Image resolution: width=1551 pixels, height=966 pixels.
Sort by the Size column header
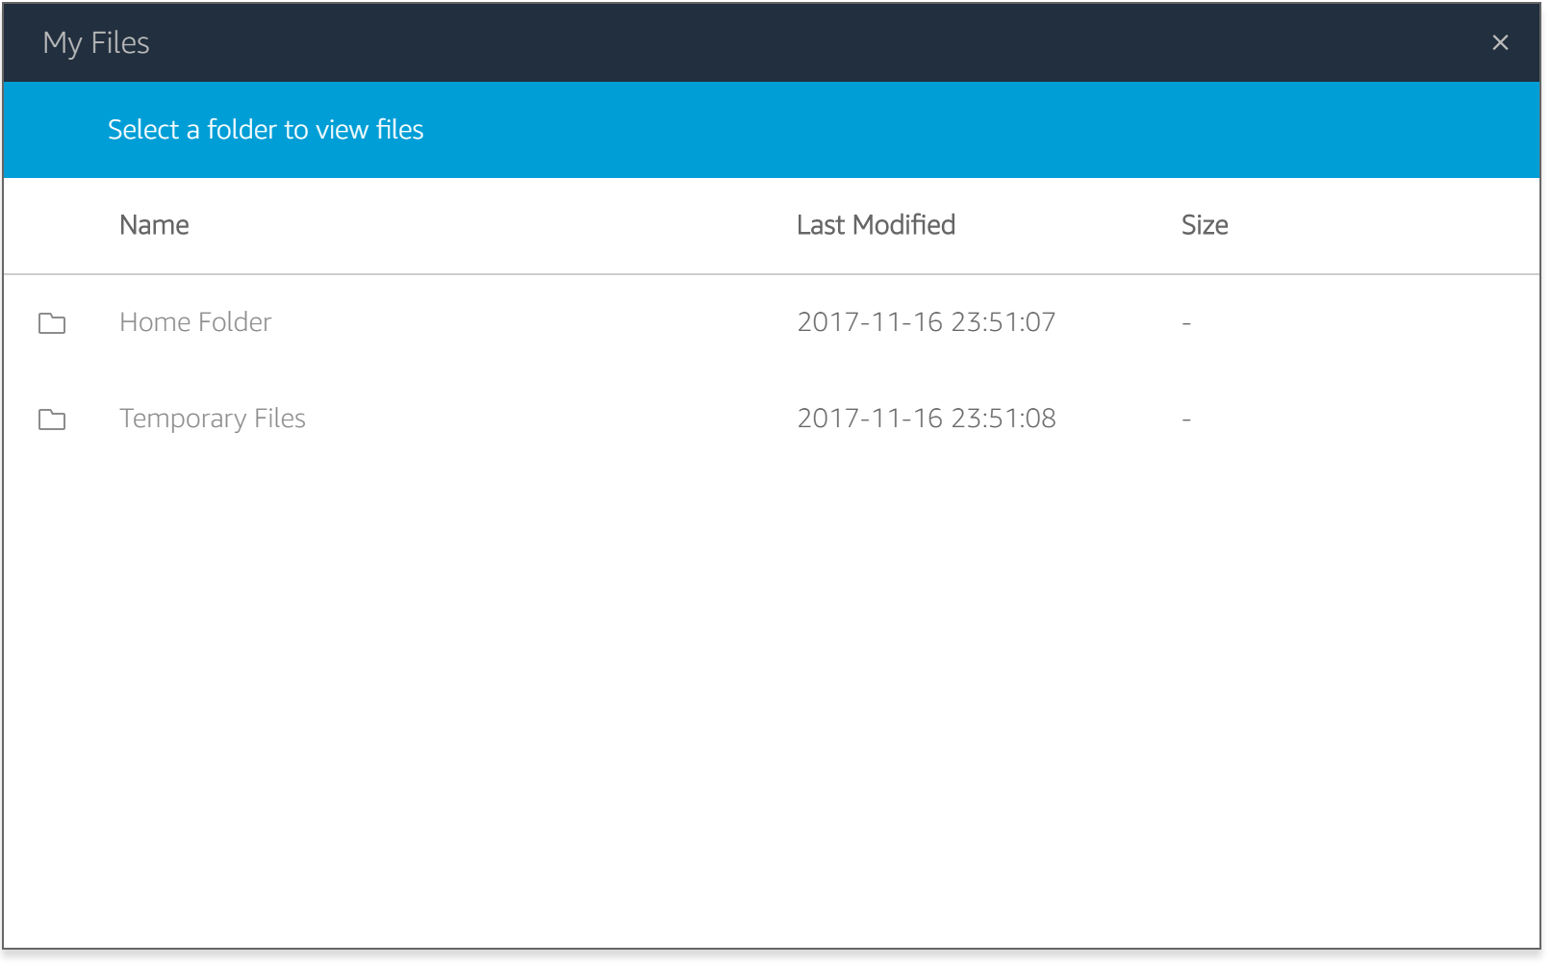tap(1205, 225)
